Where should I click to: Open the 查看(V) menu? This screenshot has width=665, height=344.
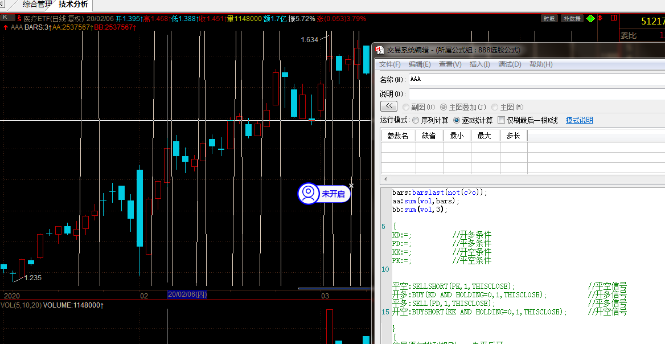[x=450, y=64]
